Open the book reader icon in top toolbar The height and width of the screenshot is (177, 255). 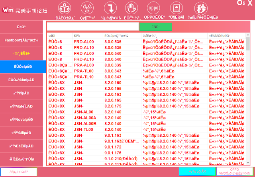65,8
